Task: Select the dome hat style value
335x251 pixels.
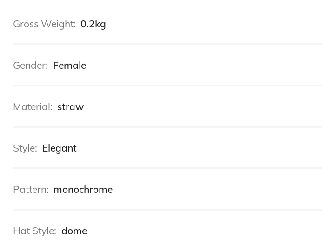Action: [x=74, y=231]
